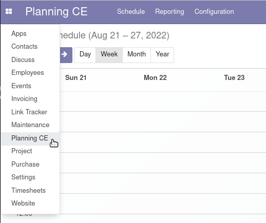Viewport: 266px width, 223px height.
Task: Click the Planning CE title brand
Action: pos(56,11)
